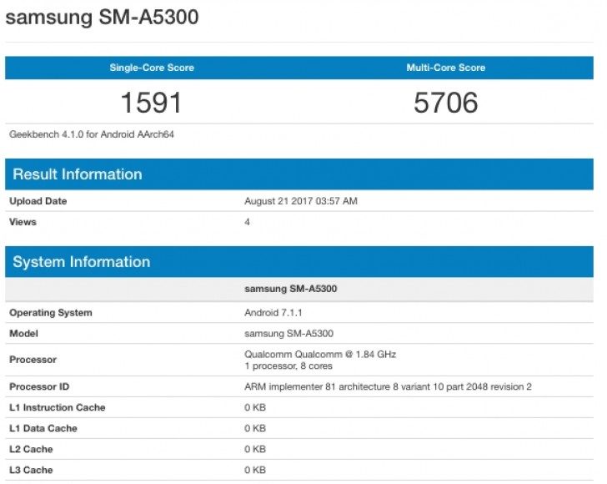The height and width of the screenshot is (484, 607).
Task: Click the 'samsung SM-A5300' page title
Action: (x=103, y=17)
